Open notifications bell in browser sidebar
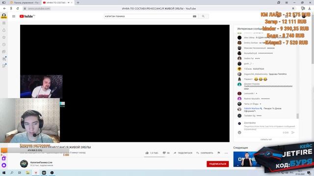 click(x=4, y=30)
